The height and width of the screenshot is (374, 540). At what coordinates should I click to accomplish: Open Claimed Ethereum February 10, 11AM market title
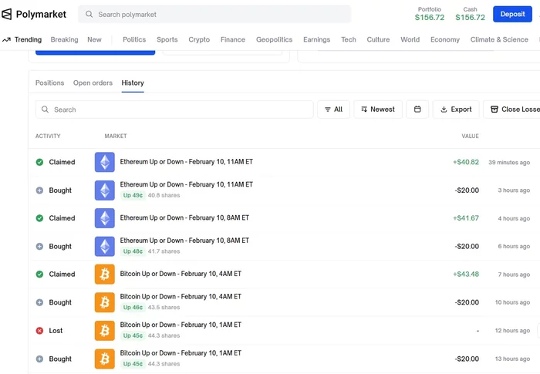pos(187,162)
